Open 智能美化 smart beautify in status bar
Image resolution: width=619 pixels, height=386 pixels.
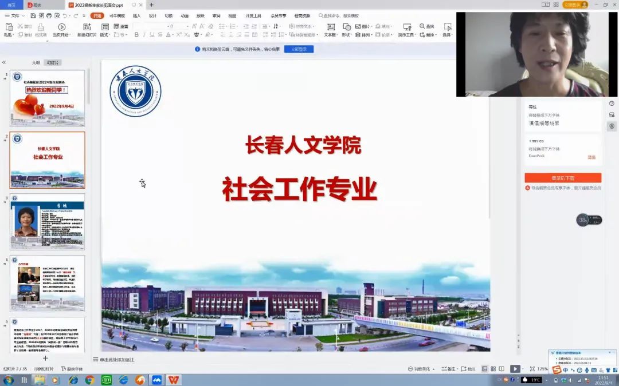point(421,369)
